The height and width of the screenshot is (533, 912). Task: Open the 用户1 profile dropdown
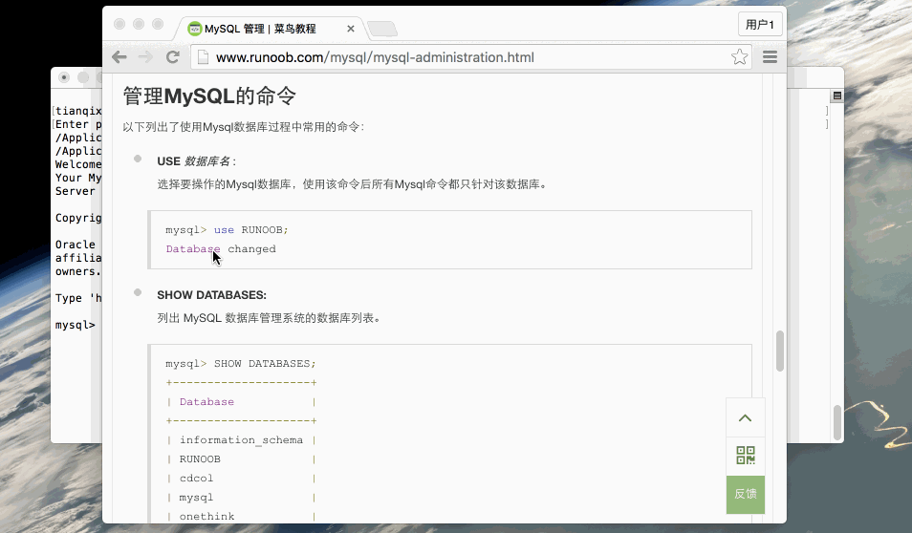pos(760,24)
